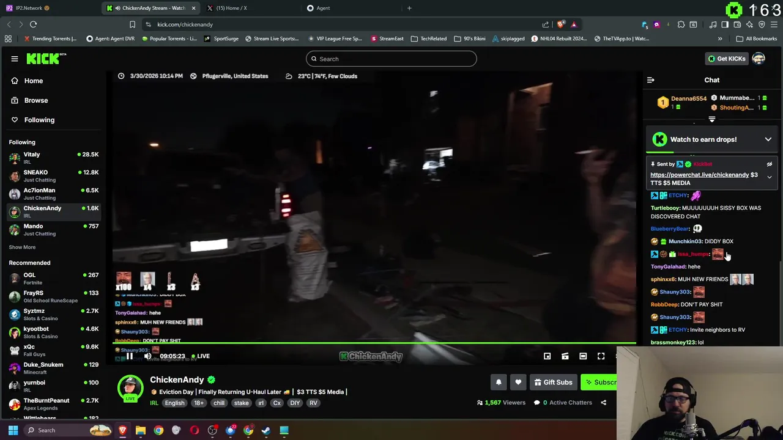The image size is (783, 440).
Task: Click the RV tag
Action: click(313, 403)
